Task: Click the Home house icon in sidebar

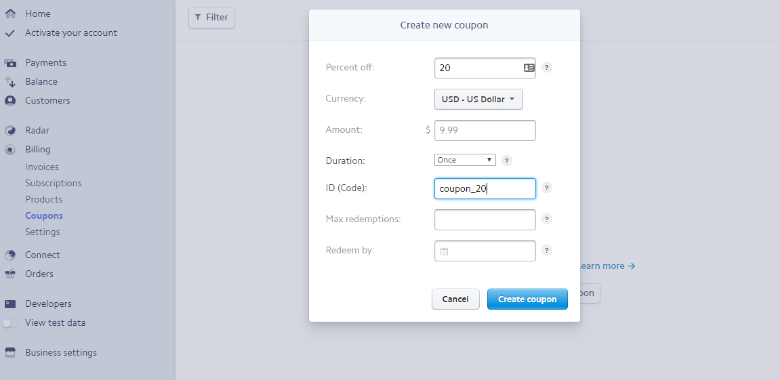Action: click(x=10, y=14)
